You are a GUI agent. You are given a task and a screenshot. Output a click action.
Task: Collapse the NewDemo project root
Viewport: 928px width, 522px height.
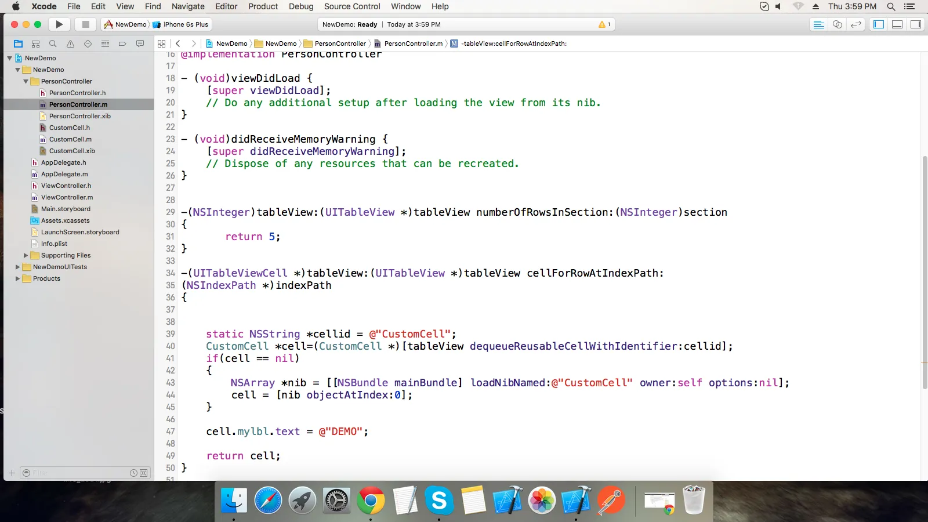(x=9, y=58)
